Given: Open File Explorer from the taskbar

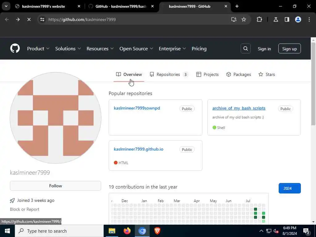Looking at the screenshot, I should pos(112,231).
